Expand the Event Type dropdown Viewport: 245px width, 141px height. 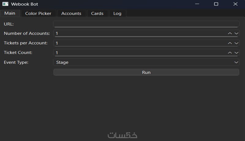[236, 63]
